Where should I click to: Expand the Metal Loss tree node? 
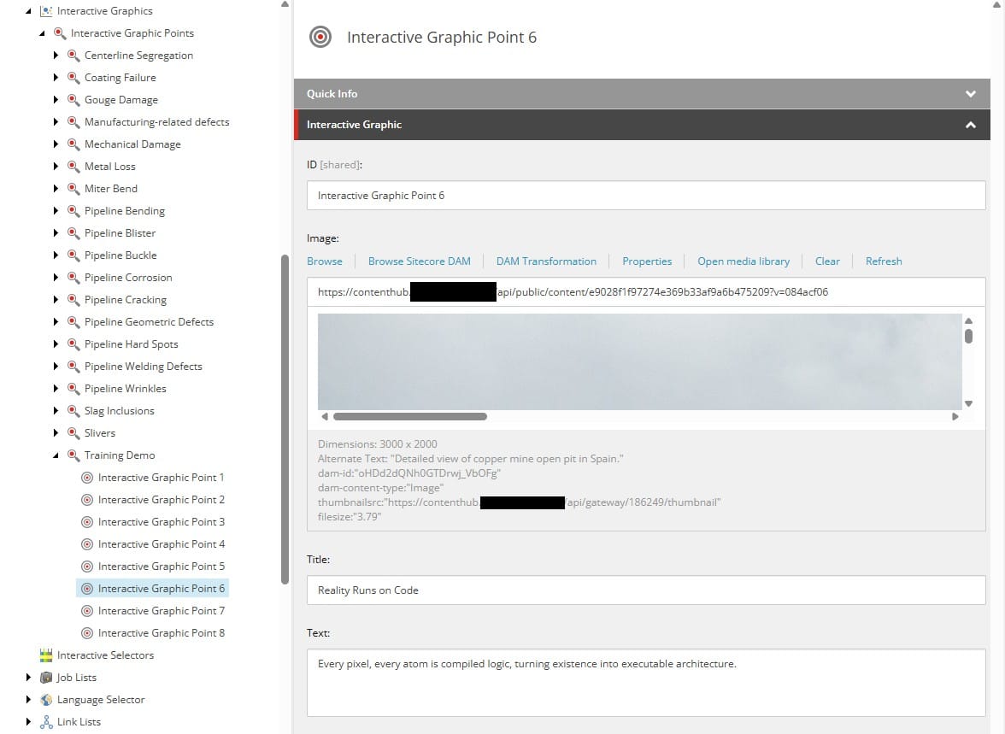tap(56, 167)
